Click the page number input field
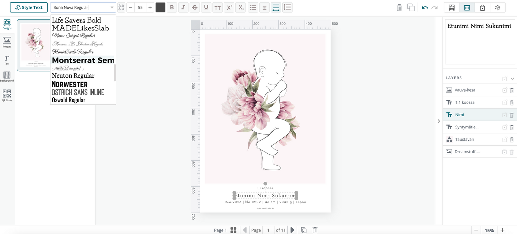This screenshot has height=234, width=517. 268,230
